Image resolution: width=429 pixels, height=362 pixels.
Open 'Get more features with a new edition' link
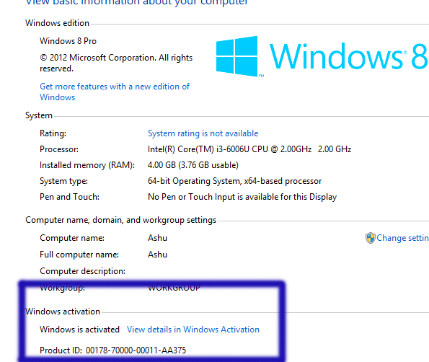click(x=115, y=92)
